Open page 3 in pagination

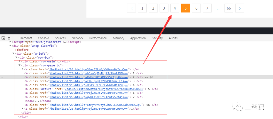coord(164,8)
